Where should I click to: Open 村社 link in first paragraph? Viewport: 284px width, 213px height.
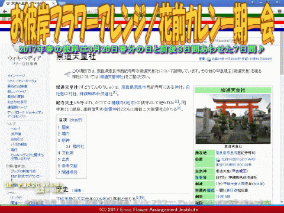72,94
